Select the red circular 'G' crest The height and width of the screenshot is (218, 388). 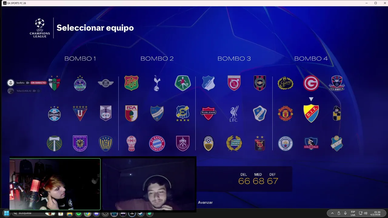tap(311, 83)
